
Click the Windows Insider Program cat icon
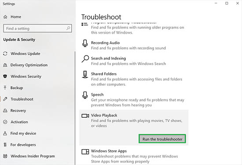[5, 156]
